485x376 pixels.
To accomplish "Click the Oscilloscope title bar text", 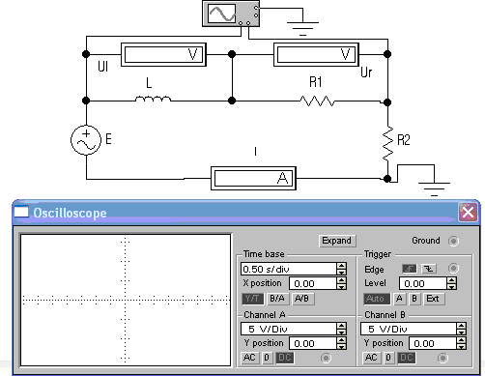I will (70, 213).
